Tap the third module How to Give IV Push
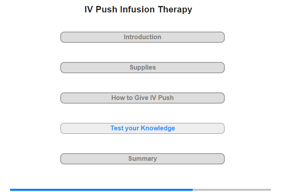The width and height of the screenshot is (281, 192). [x=142, y=98]
